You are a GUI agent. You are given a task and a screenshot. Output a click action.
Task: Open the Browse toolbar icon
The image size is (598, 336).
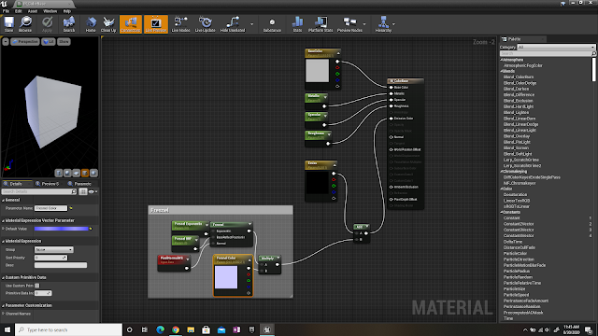pyautogui.click(x=25, y=24)
